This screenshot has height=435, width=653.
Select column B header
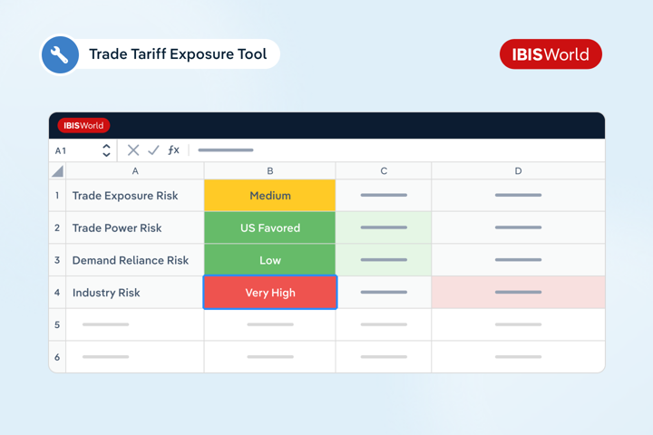click(269, 171)
